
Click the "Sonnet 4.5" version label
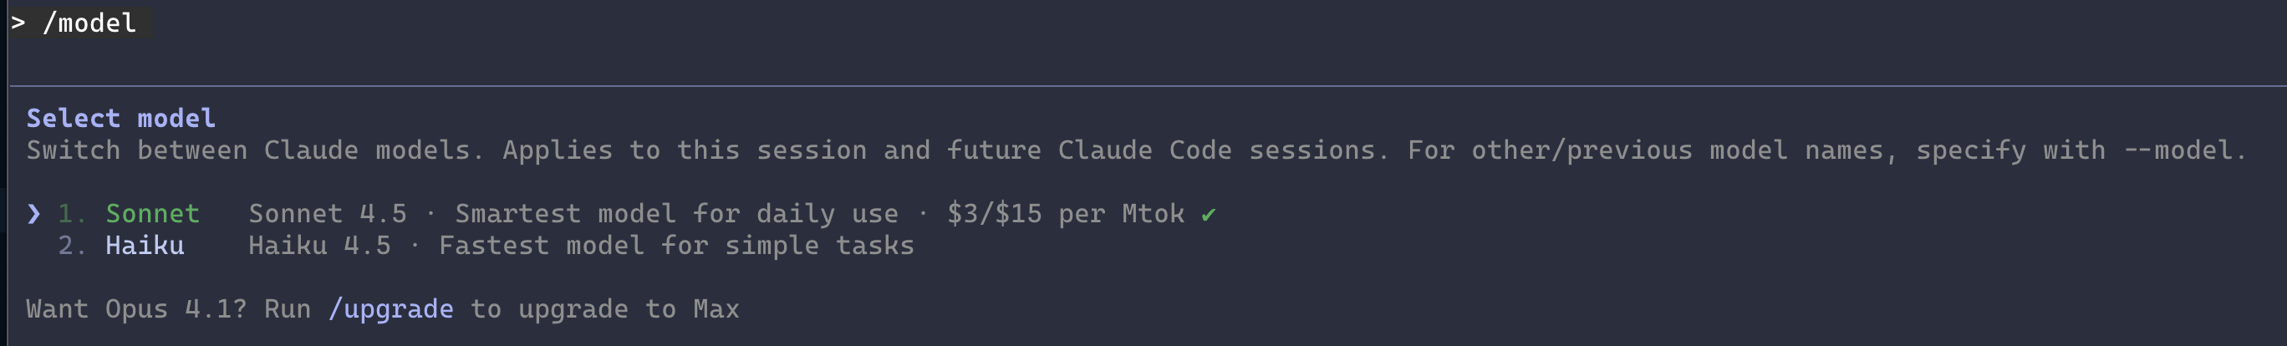pyautogui.click(x=327, y=214)
